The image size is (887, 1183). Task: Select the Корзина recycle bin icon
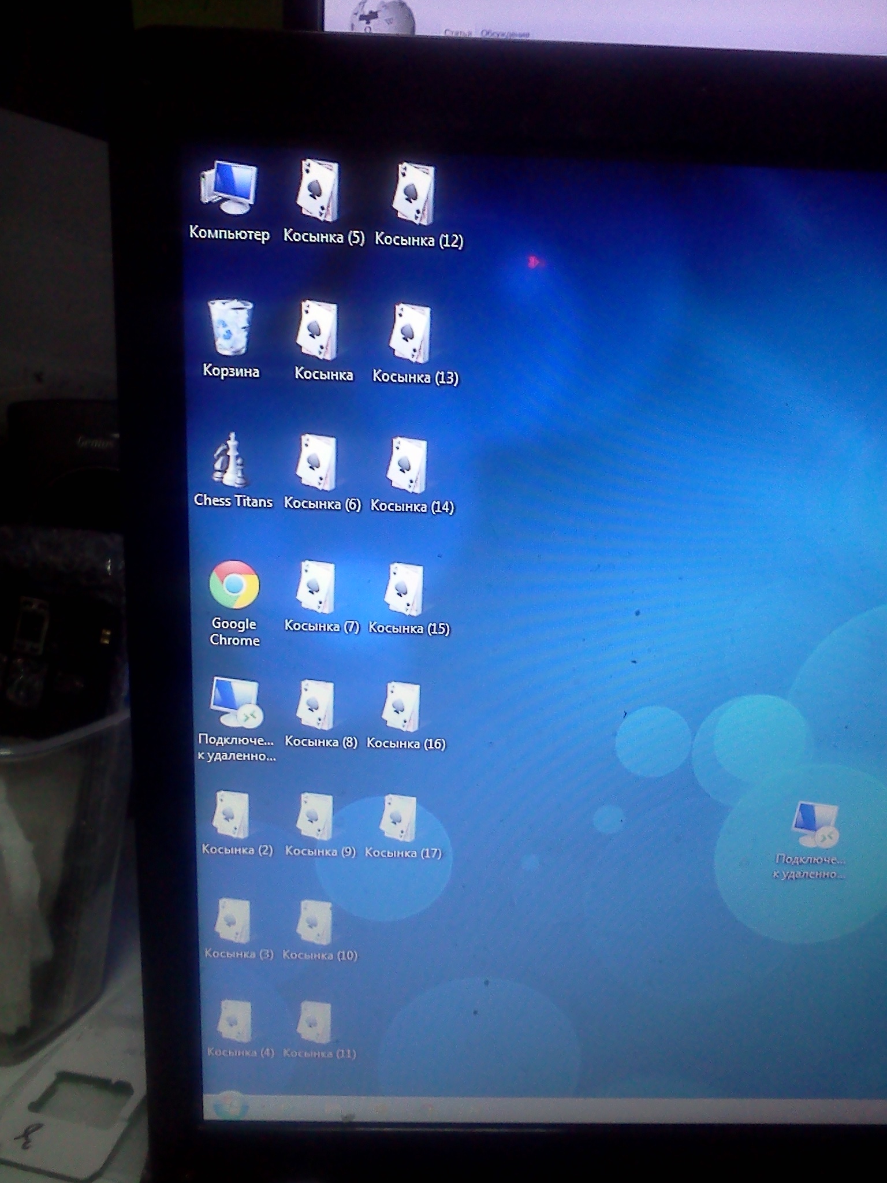click(230, 337)
